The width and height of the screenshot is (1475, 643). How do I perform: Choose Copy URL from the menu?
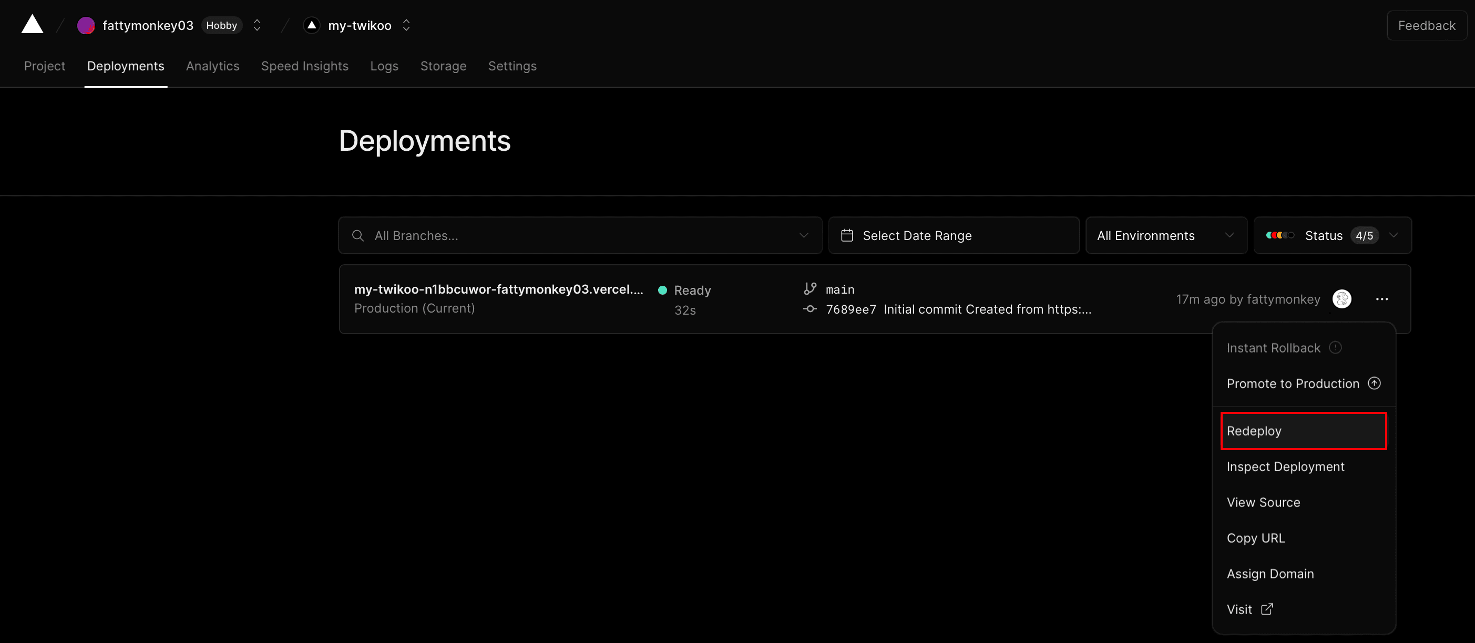click(1304, 538)
